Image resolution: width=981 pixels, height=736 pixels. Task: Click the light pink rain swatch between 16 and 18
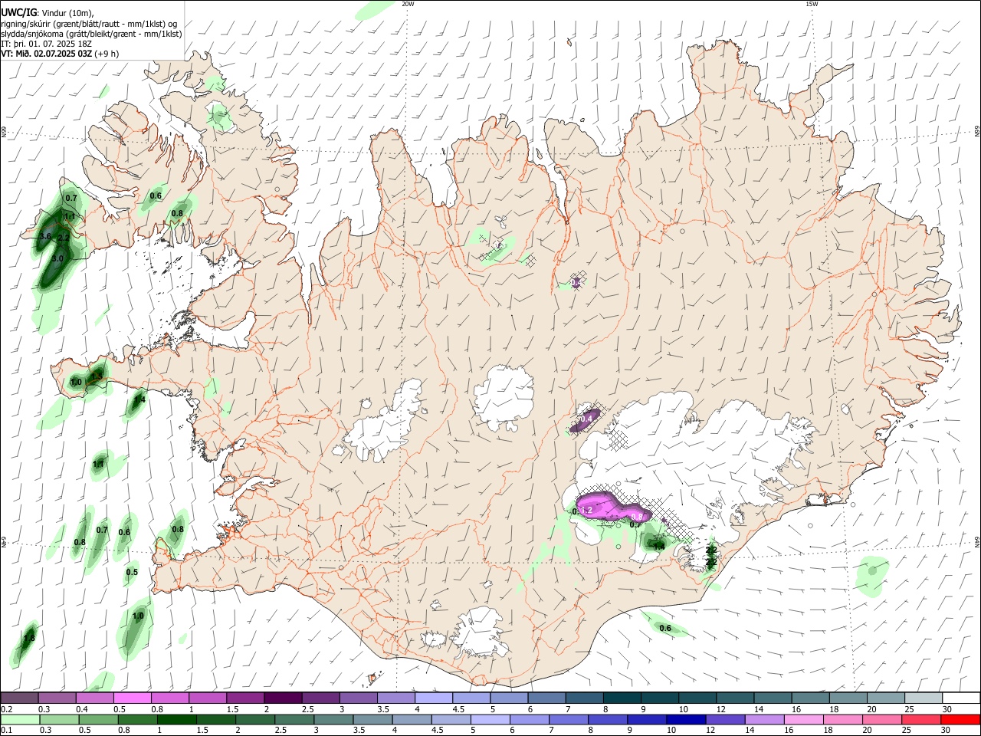click(x=802, y=719)
